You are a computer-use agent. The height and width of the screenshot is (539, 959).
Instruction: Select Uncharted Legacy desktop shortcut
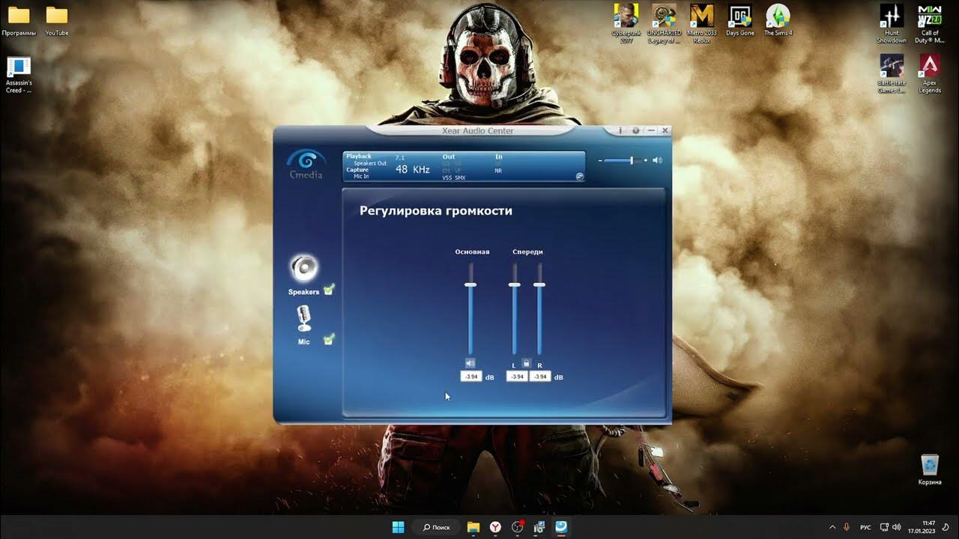point(664,24)
